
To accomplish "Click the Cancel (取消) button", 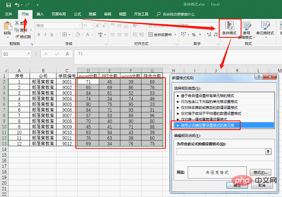I will click(x=262, y=185).
